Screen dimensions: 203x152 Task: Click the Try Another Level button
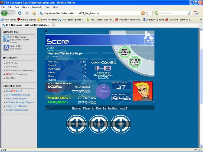[124, 52]
